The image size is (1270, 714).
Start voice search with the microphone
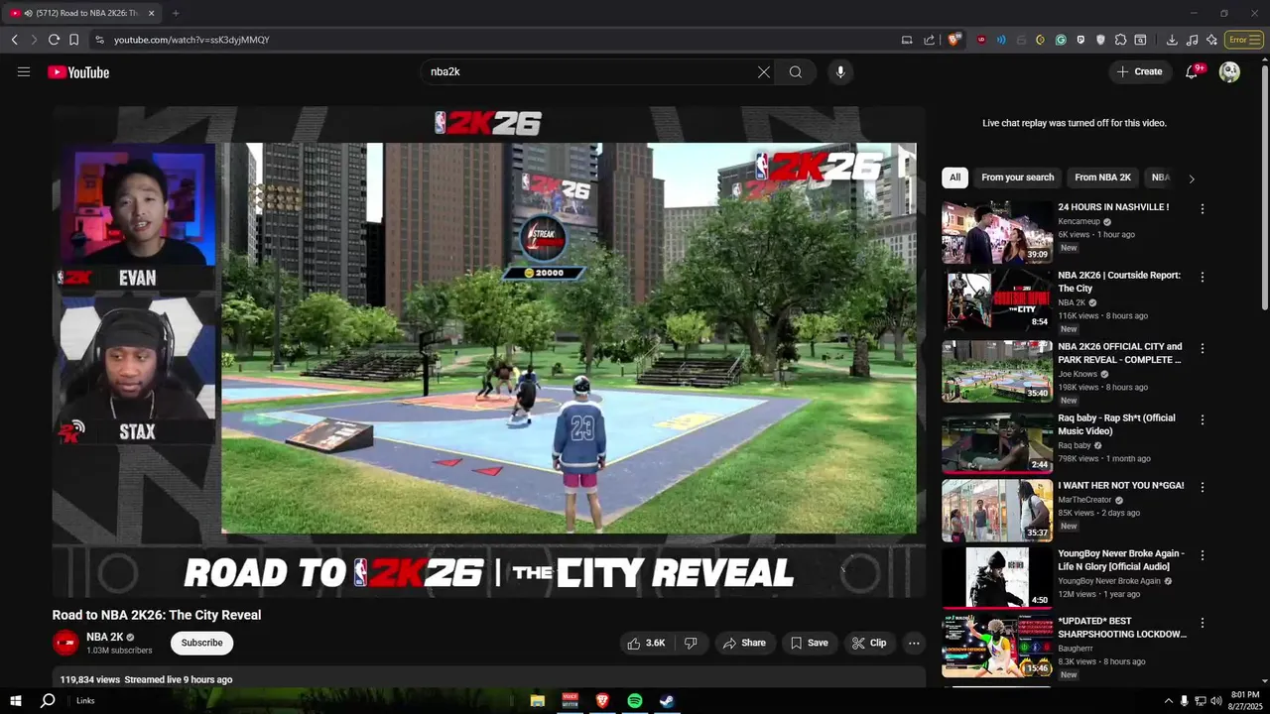click(x=840, y=72)
